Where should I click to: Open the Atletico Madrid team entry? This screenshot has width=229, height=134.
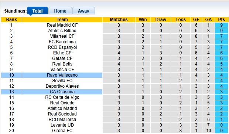pyautogui.click(x=62, y=108)
